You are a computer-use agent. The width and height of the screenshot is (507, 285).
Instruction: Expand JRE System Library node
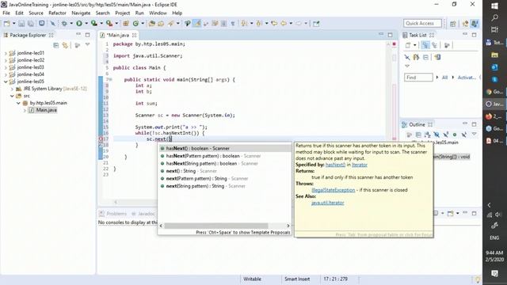12,89
